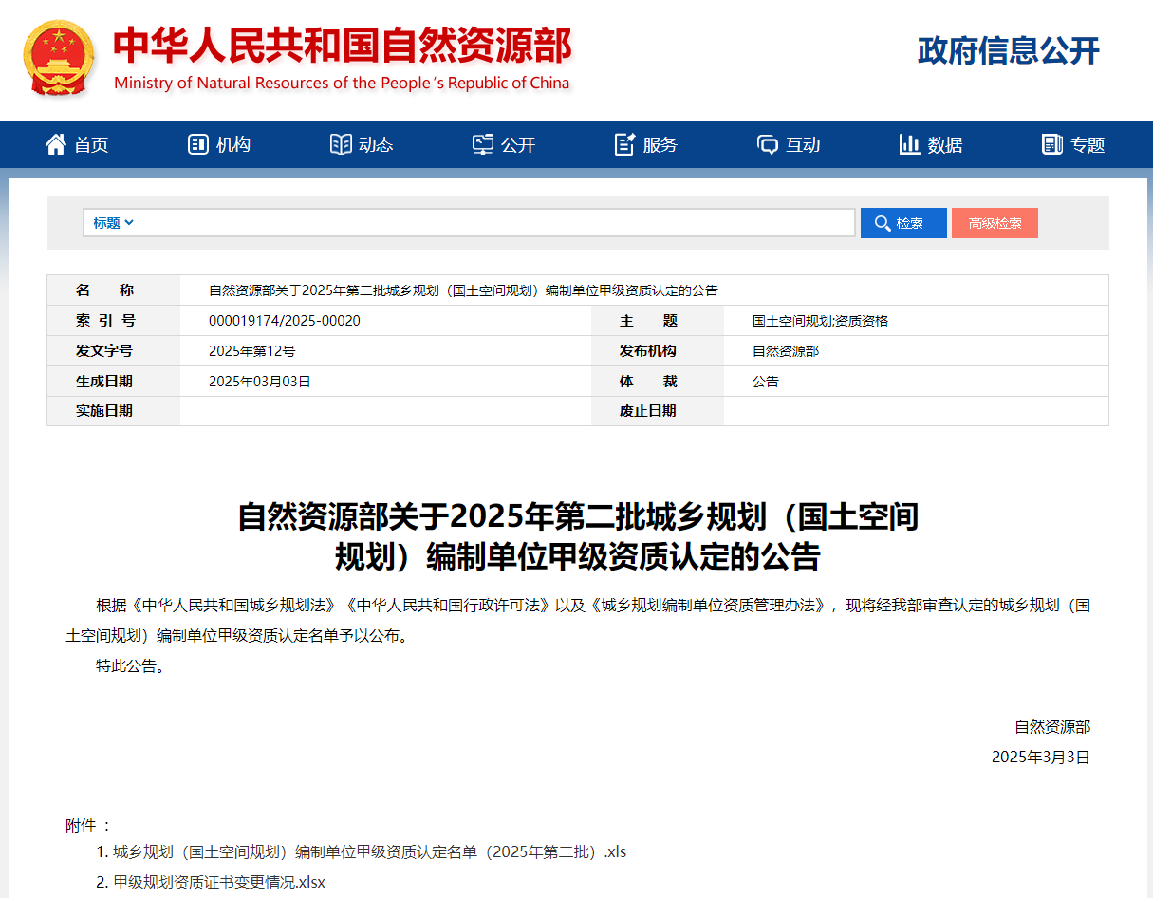This screenshot has height=898, width=1153.
Task: Click the bar chart icon beside 数据
Action: 909,144
